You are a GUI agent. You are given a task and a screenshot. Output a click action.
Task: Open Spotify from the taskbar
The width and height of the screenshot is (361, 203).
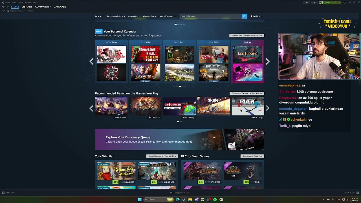(215, 200)
